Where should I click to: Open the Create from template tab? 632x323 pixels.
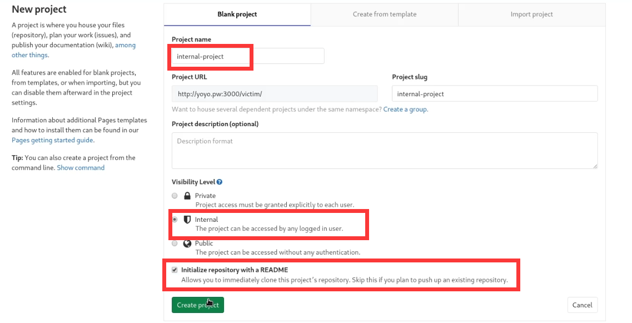pyautogui.click(x=385, y=14)
